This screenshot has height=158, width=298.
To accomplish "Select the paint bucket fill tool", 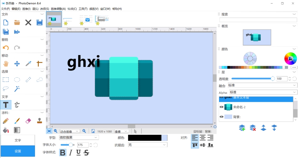I will tap(6, 130).
